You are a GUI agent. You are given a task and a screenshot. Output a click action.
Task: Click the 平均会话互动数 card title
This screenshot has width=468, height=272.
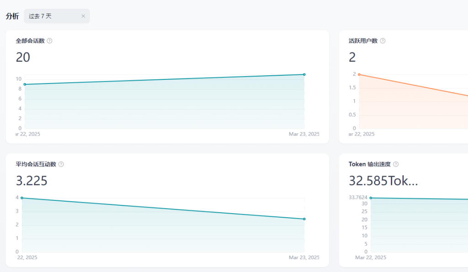pyautogui.click(x=36, y=164)
